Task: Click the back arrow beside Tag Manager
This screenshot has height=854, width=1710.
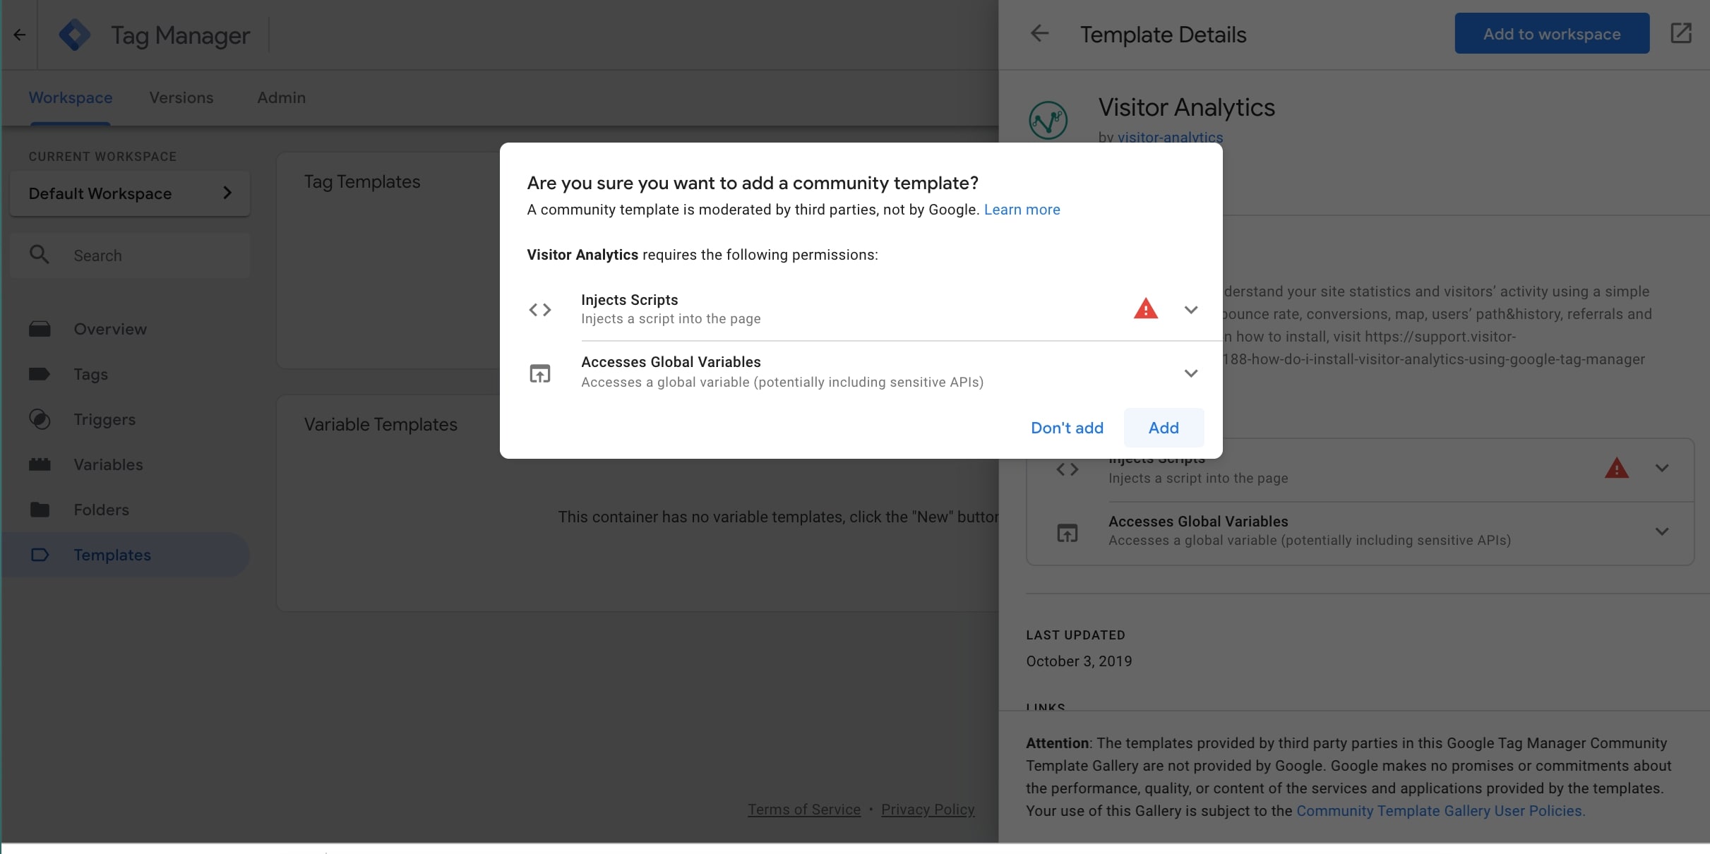Action: point(20,35)
